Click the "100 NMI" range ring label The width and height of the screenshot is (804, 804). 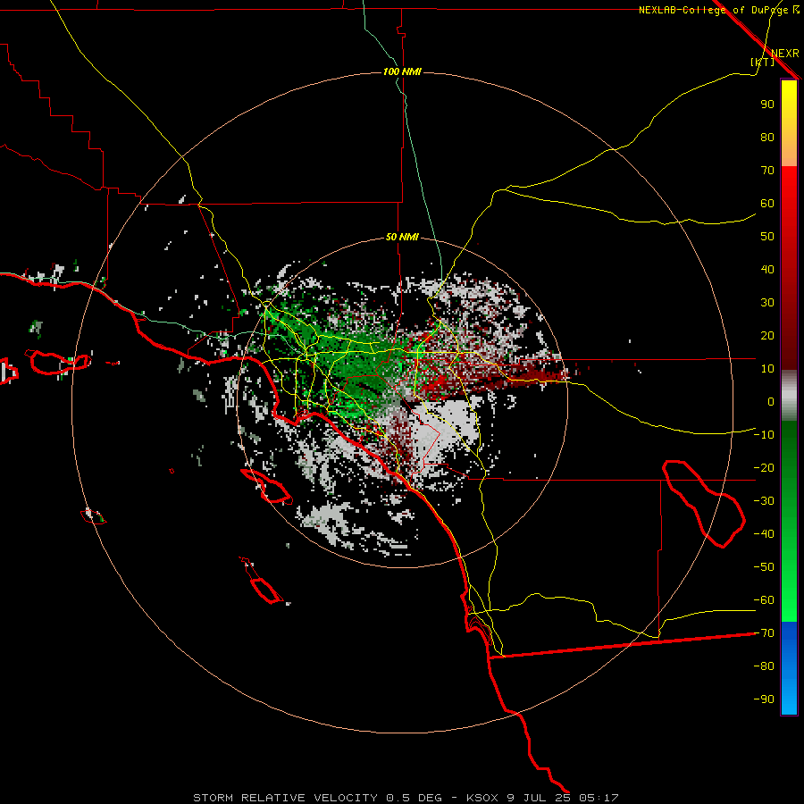402,71
